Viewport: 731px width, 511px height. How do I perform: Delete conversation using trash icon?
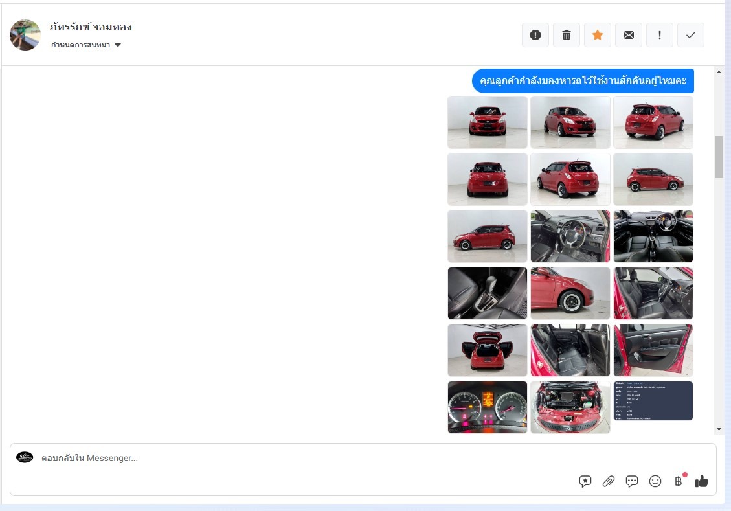point(567,35)
